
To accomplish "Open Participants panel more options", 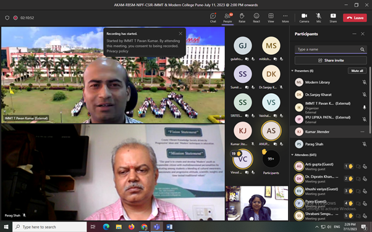I will [354, 34].
